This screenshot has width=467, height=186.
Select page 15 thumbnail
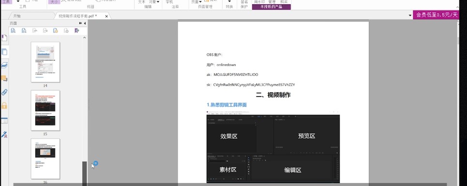tap(45, 111)
